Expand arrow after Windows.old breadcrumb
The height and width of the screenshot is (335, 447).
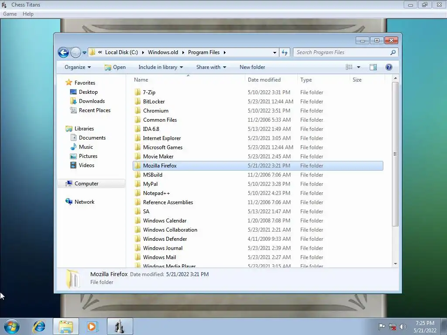183,52
